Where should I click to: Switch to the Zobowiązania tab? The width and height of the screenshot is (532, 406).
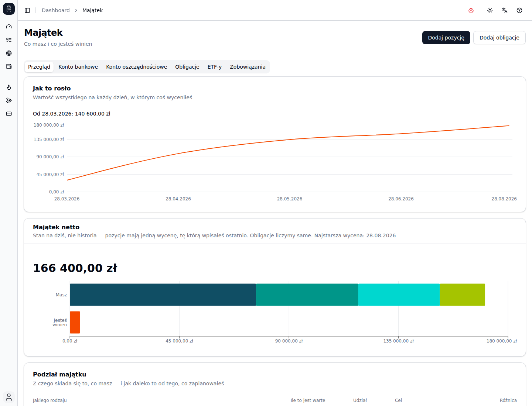coord(248,67)
